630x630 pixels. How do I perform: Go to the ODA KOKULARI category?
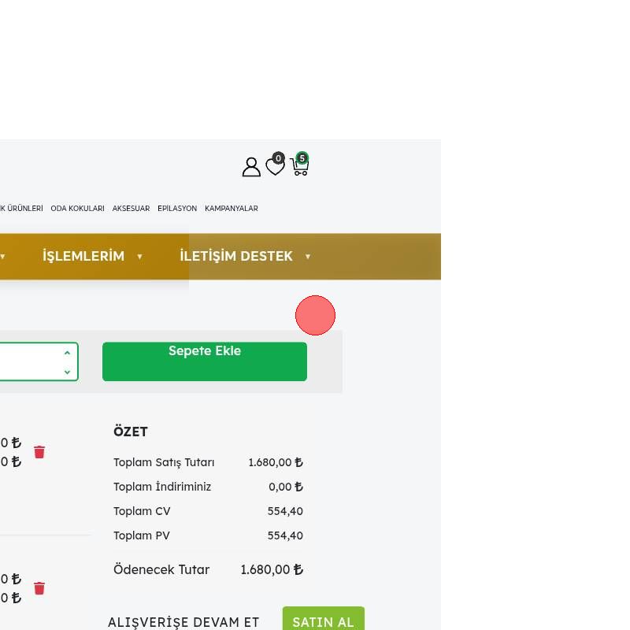(77, 209)
